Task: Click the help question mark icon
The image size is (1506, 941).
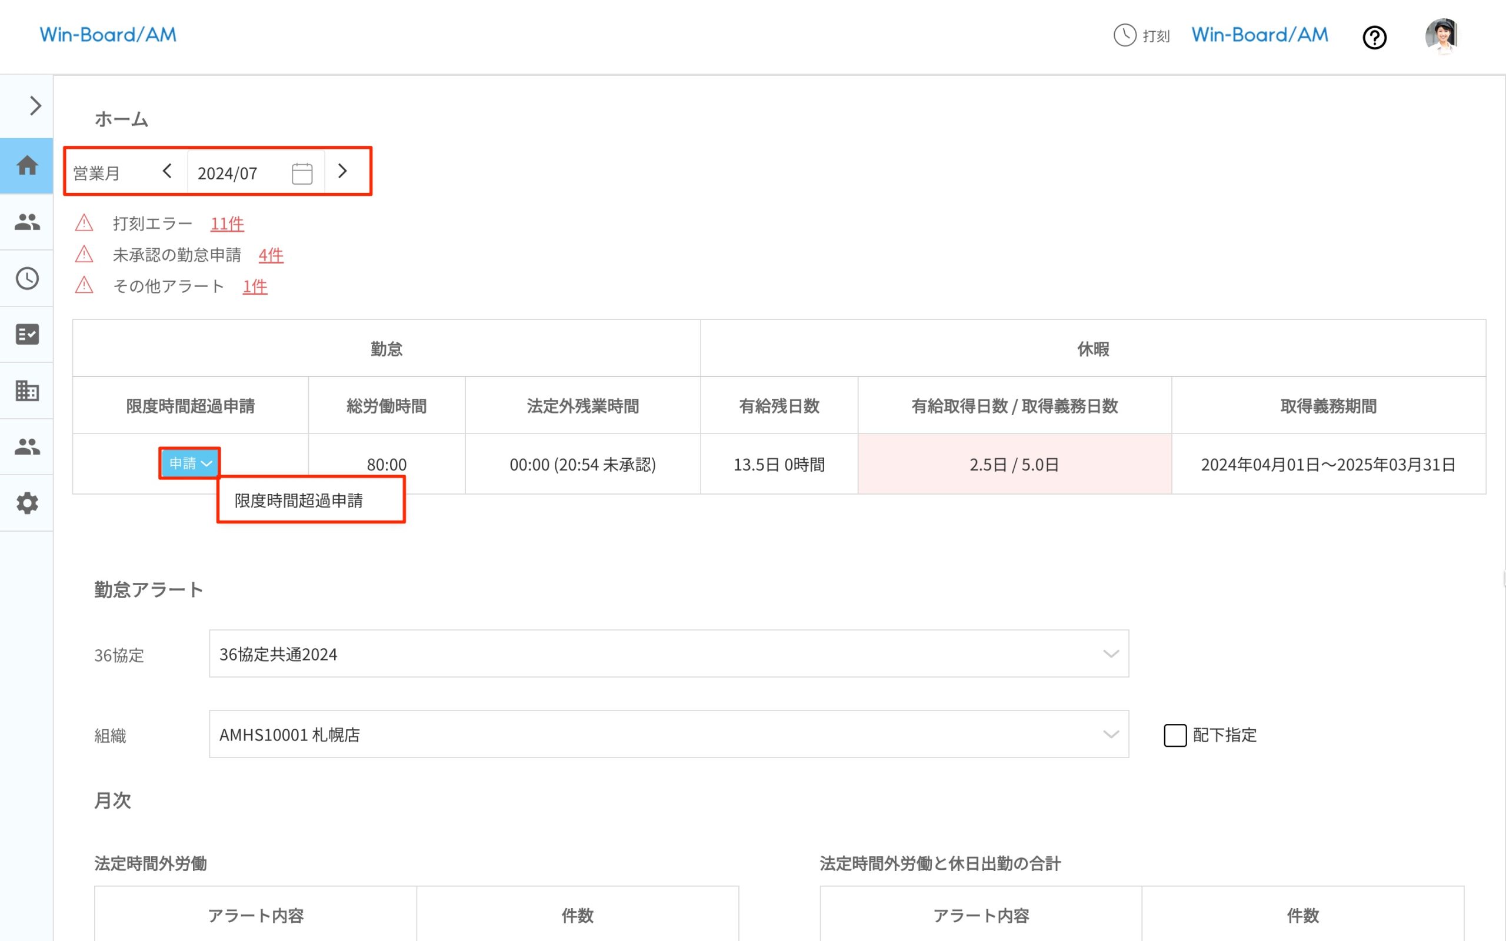Action: point(1374,37)
